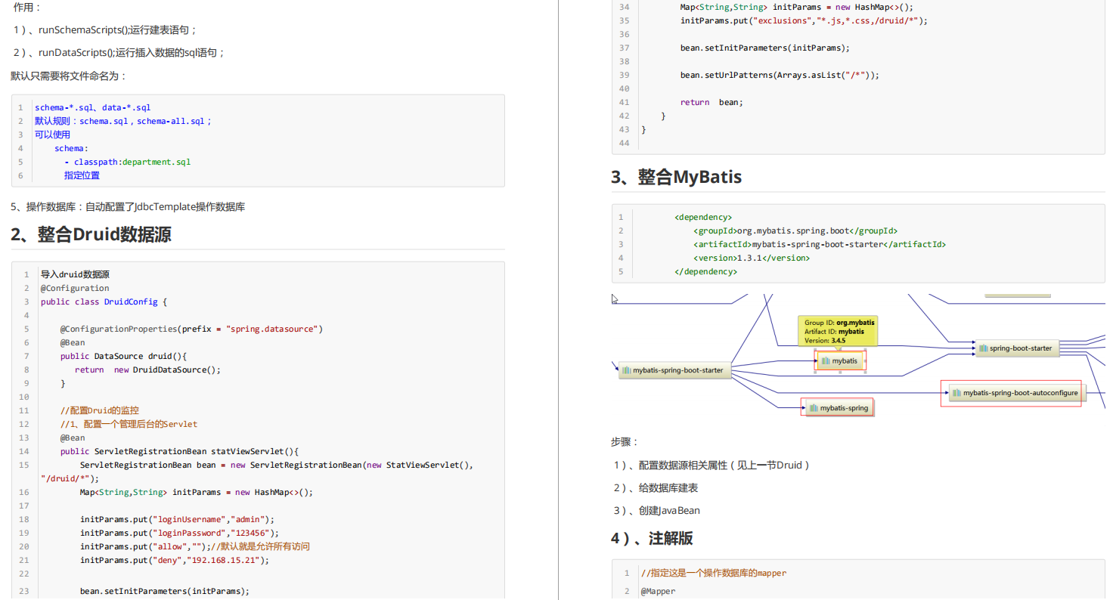Select the mybatis-spring-boot-autoconfigure node label
1113x600 pixels.
1020,393
